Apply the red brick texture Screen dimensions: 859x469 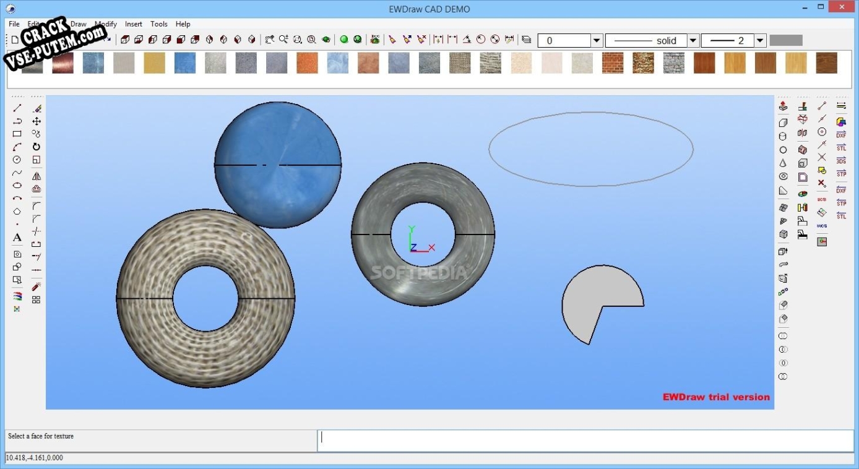coord(613,62)
